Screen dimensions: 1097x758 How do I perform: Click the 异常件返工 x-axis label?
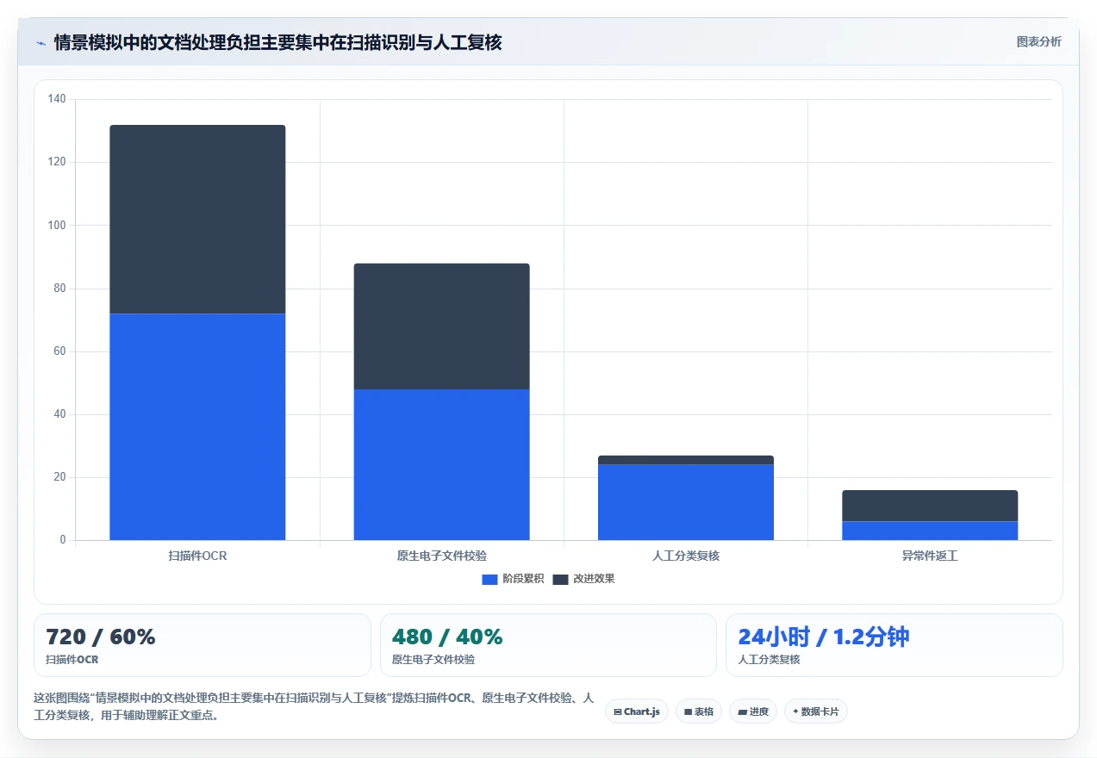pyautogui.click(x=930, y=556)
